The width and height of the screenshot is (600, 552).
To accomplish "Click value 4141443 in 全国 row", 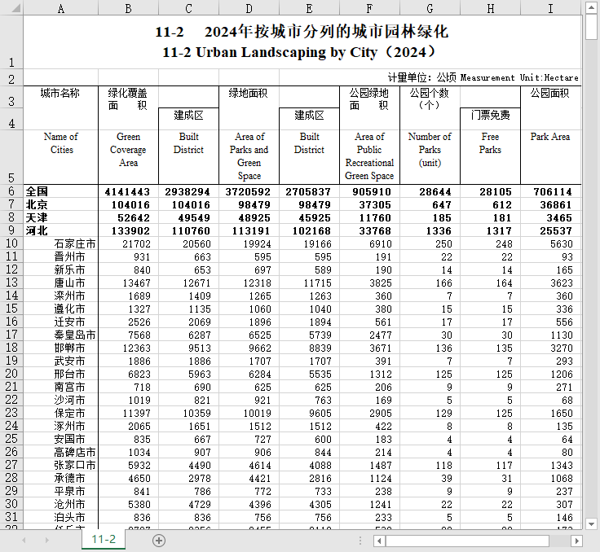I will (127, 191).
